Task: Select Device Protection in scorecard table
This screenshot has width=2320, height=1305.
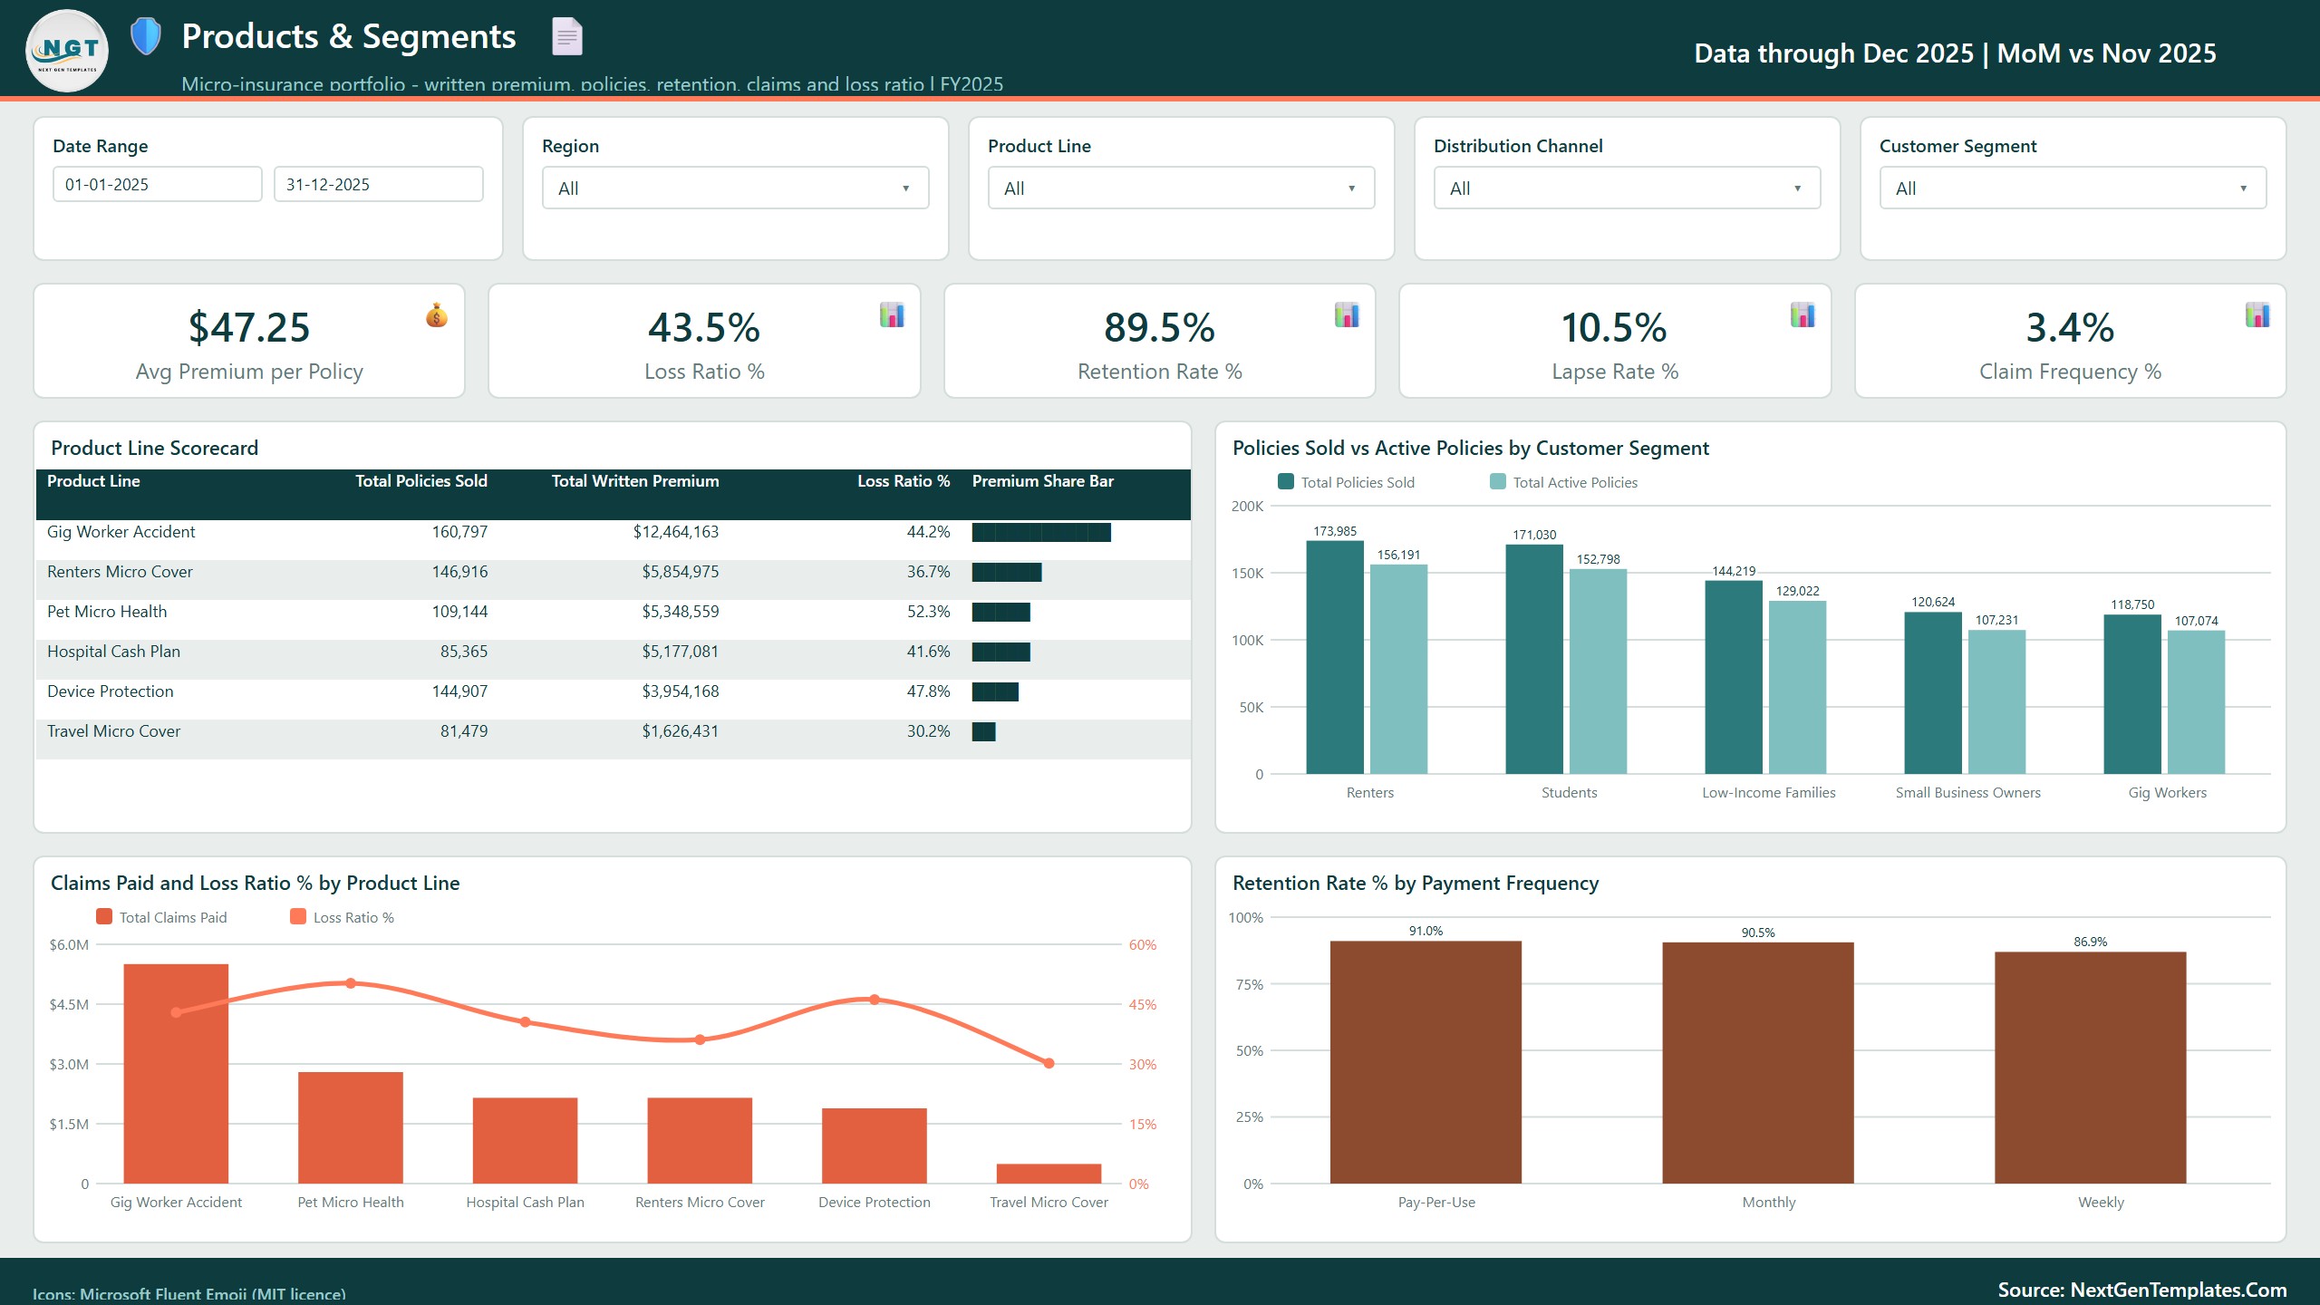Action: click(x=110, y=691)
